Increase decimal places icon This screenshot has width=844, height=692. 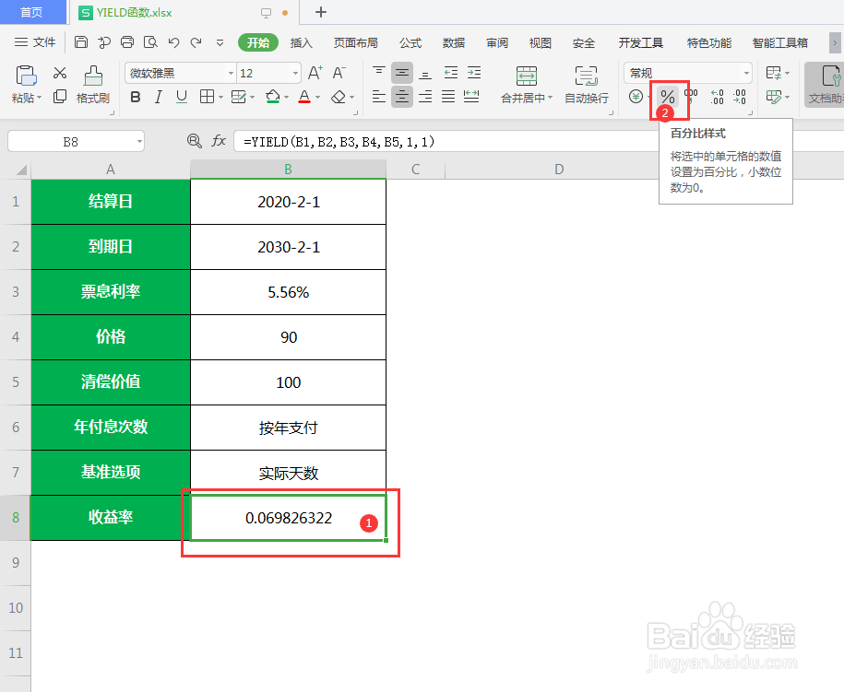click(x=717, y=97)
